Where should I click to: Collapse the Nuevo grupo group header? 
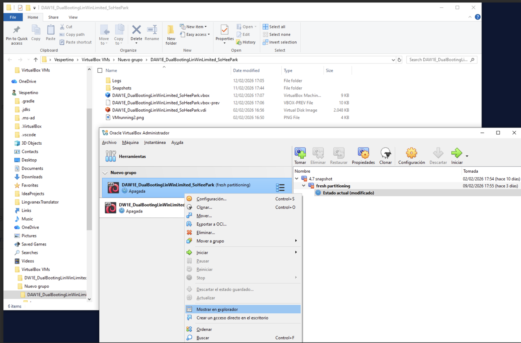tap(105, 172)
